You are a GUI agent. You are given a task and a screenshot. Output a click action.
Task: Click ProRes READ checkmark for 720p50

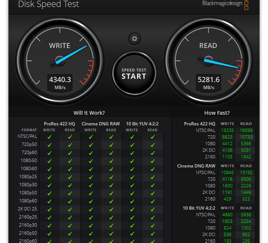[x=70, y=145]
